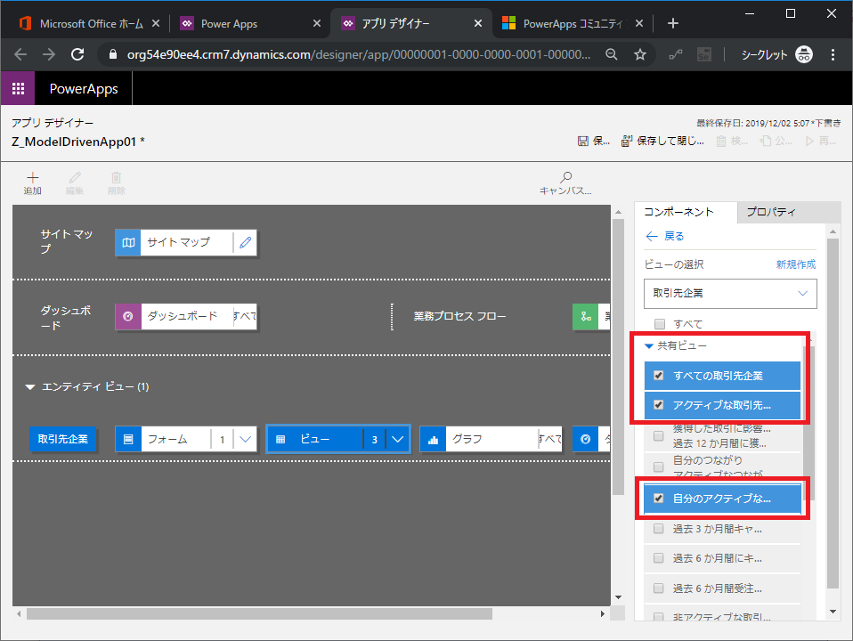Select the フォーム form icon
853x641 pixels.
[x=128, y=439]
